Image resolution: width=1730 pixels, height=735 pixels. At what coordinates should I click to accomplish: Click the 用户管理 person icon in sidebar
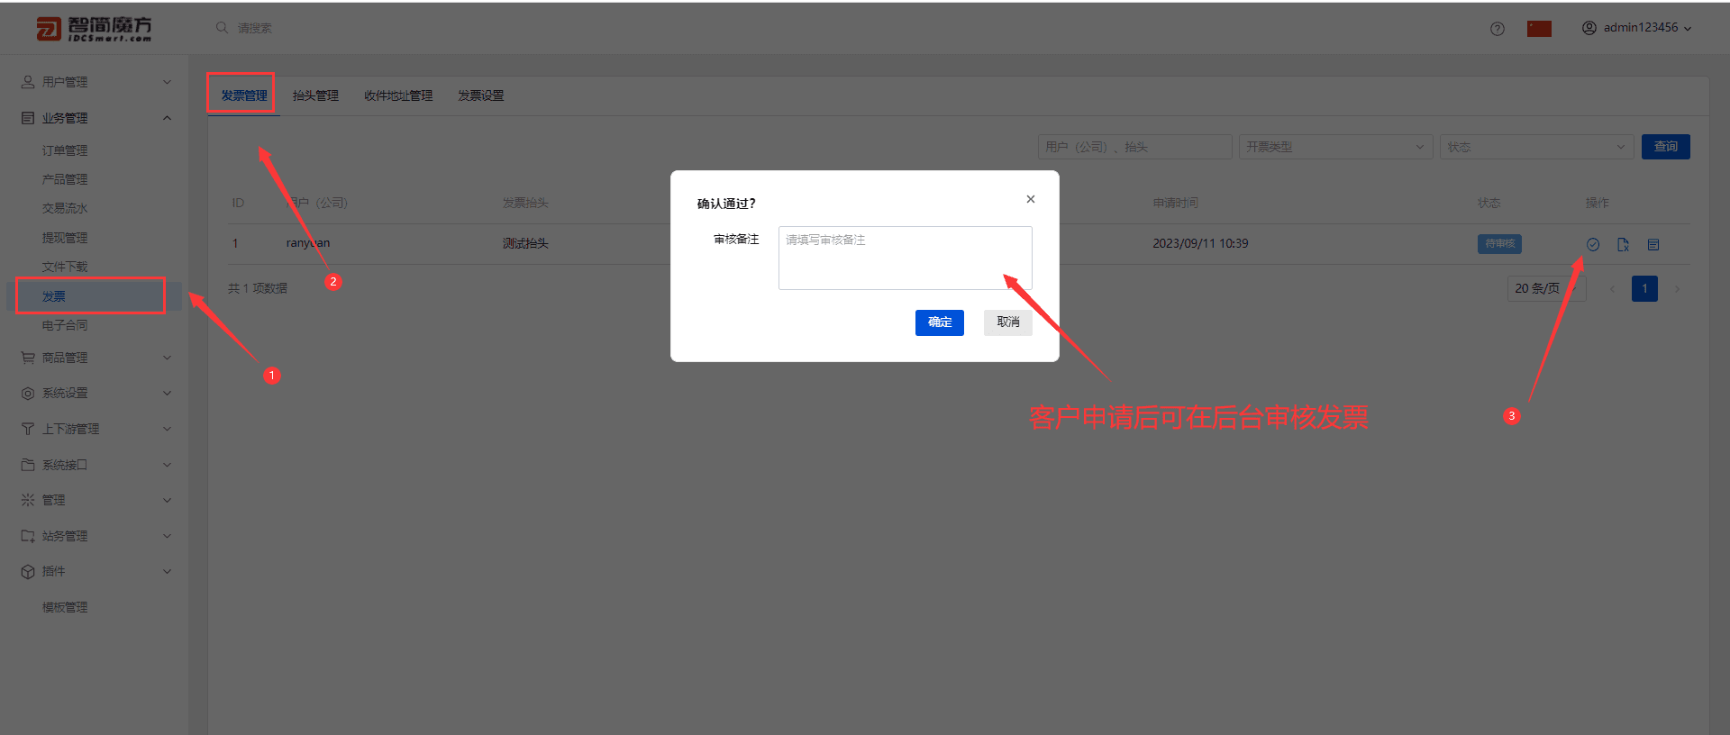point(28,82)
